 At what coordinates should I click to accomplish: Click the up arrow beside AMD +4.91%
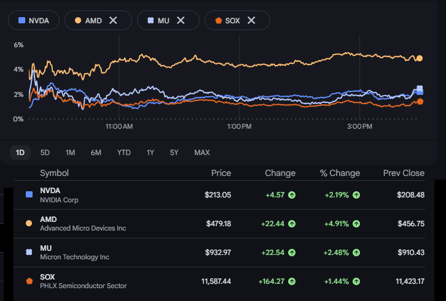356,224
